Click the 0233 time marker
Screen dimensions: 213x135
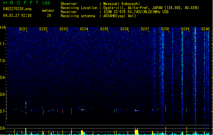point(64,29)
